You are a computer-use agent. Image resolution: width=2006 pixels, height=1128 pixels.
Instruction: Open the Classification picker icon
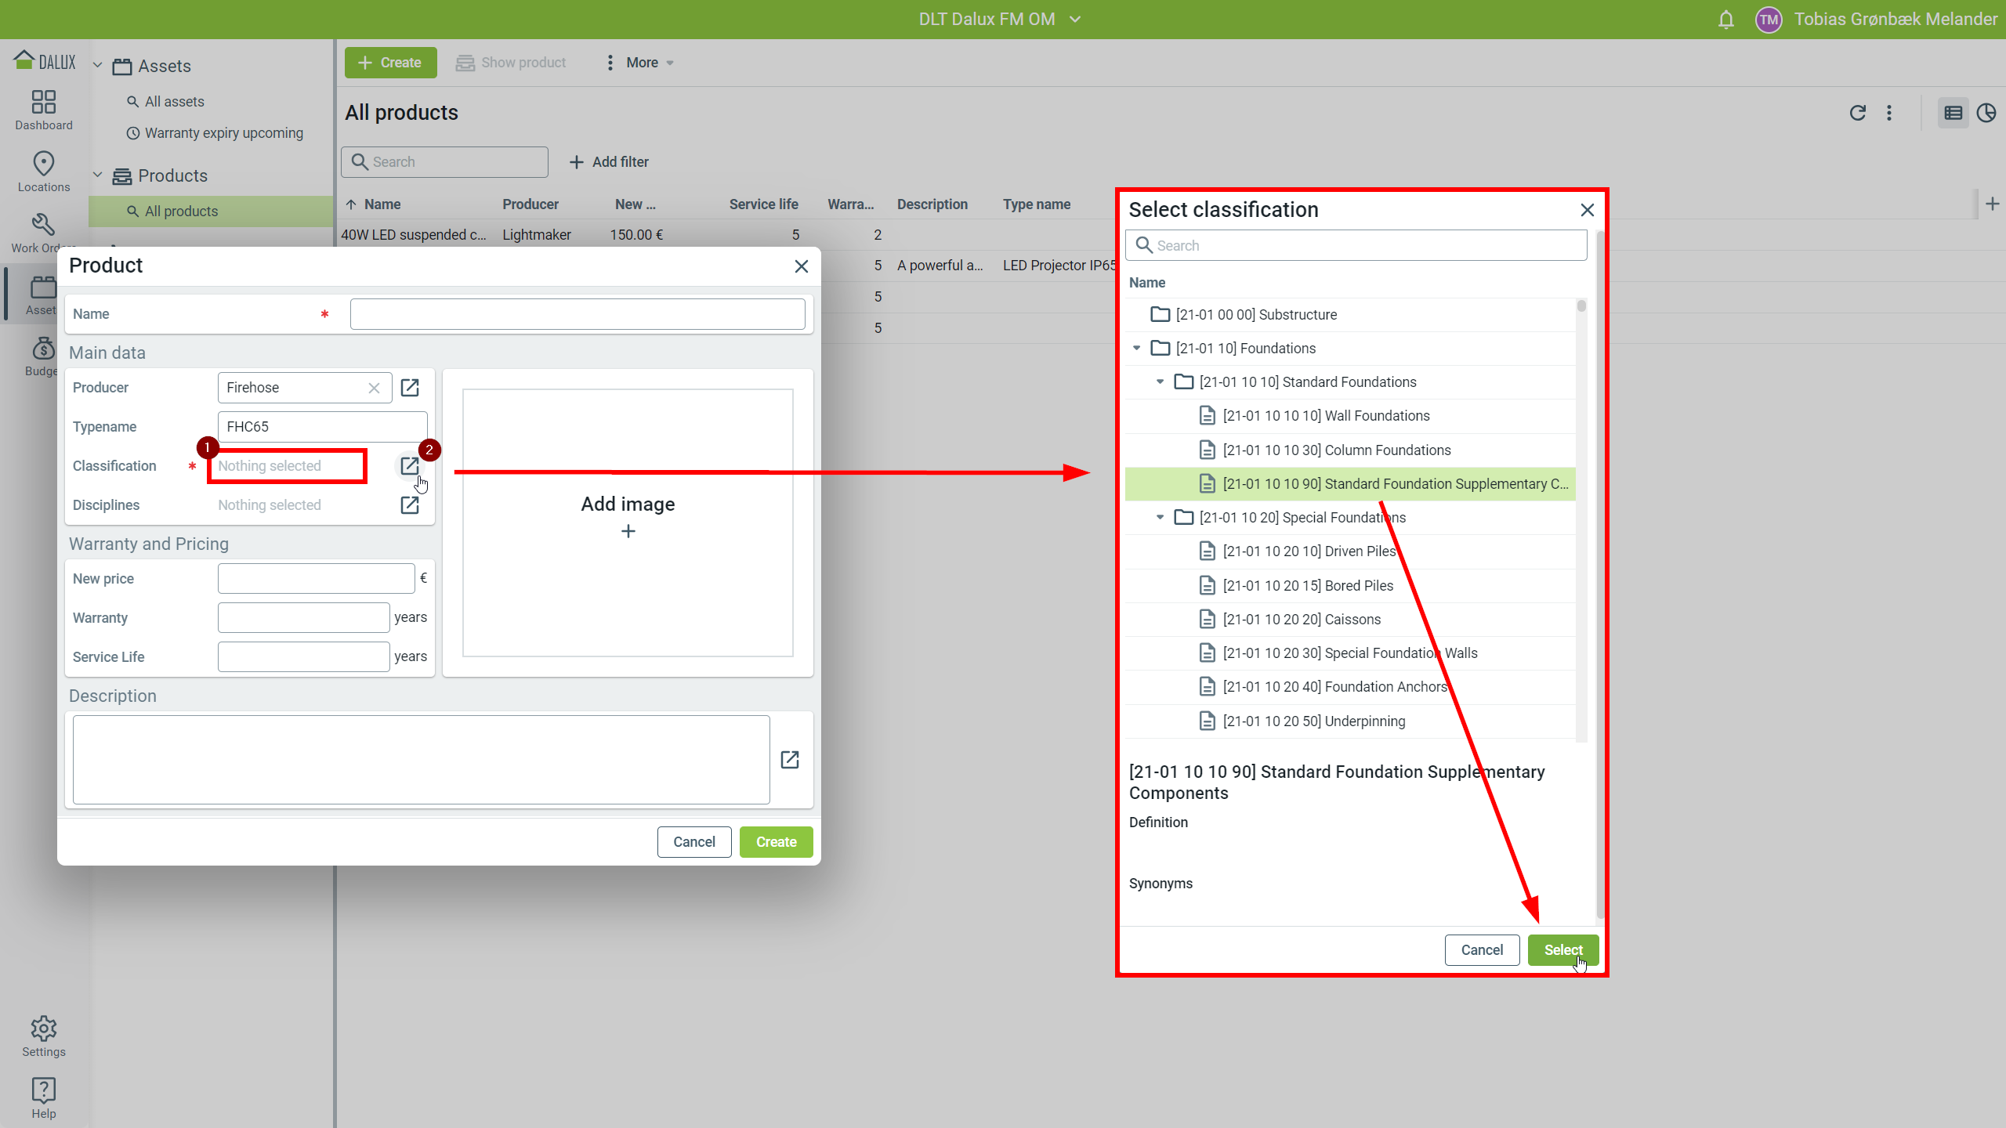click(410, 466)
